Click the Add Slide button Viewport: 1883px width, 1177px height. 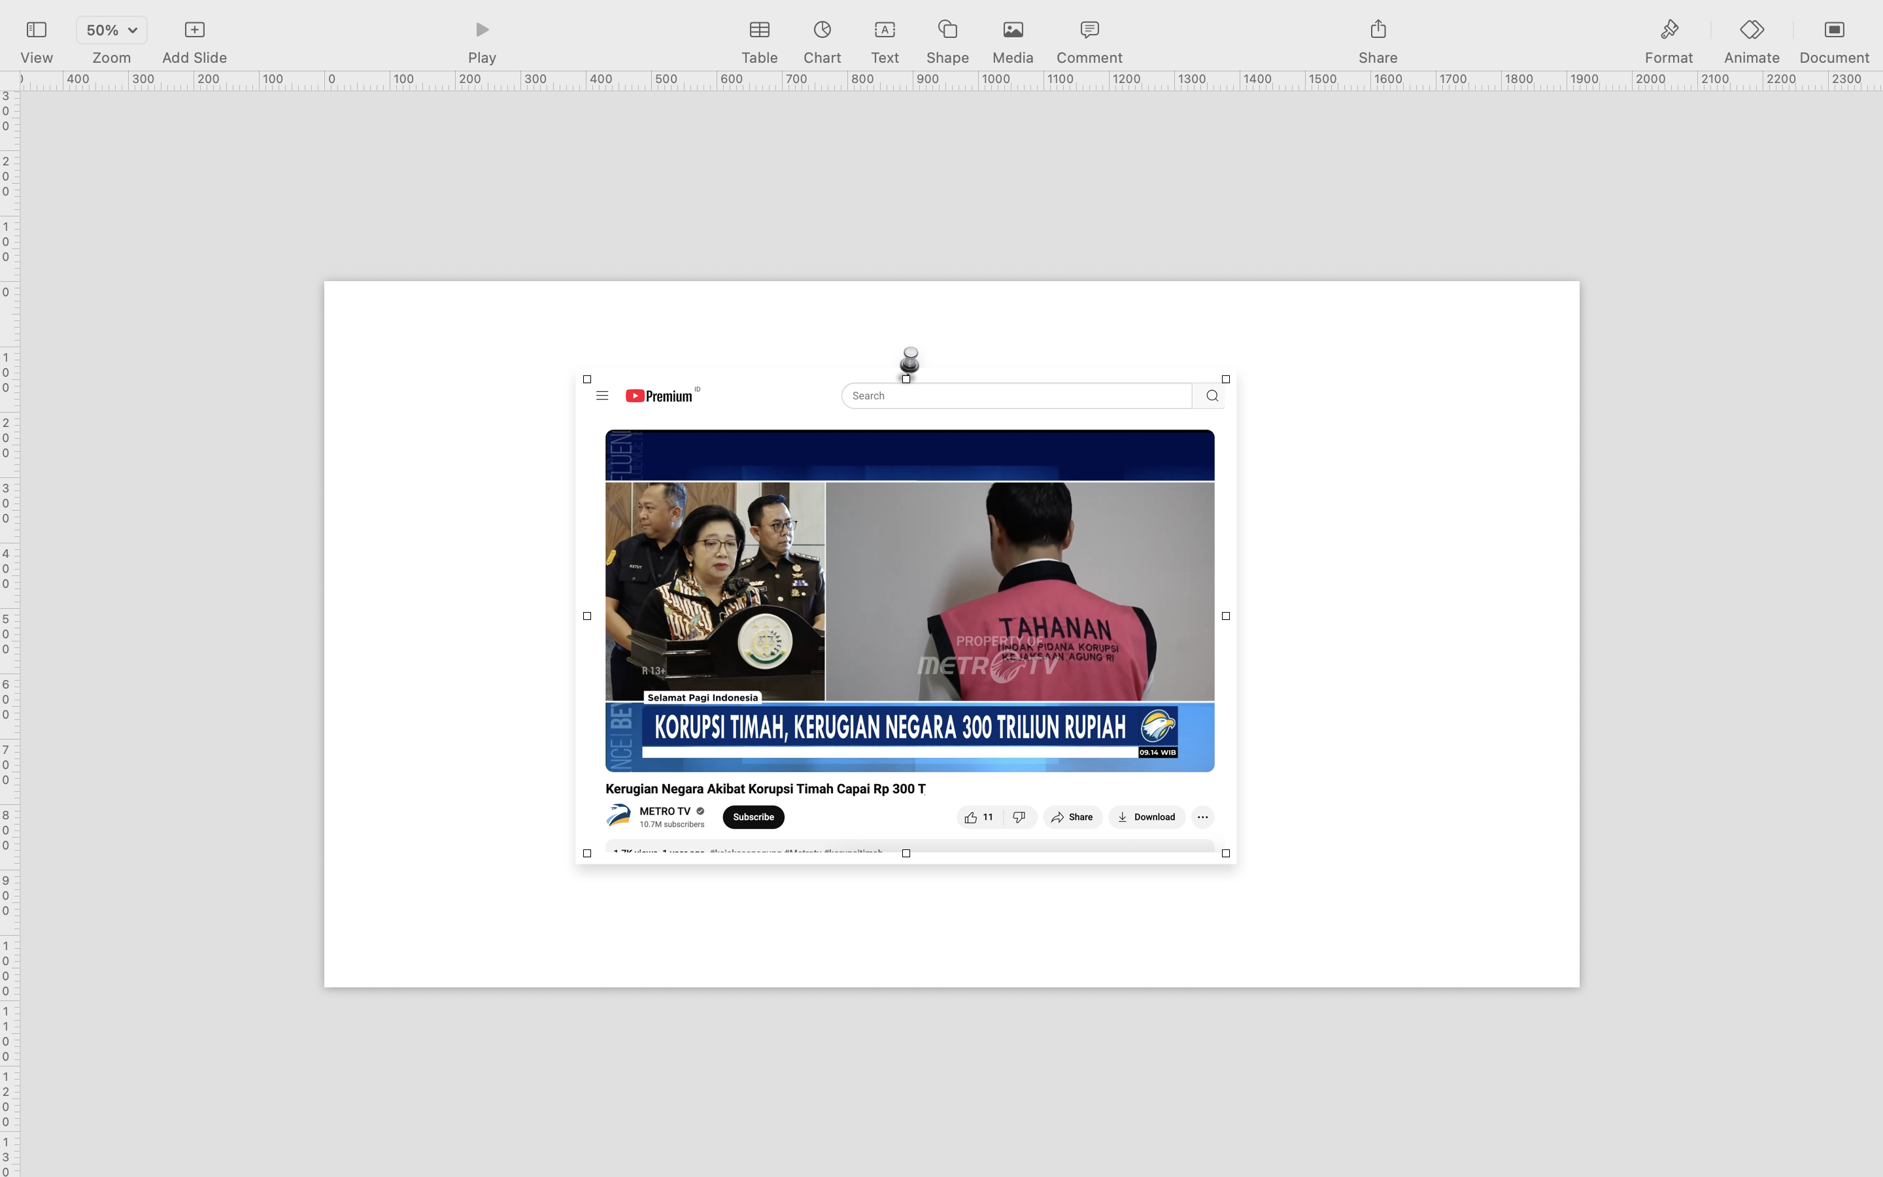[x=194, y=30]
